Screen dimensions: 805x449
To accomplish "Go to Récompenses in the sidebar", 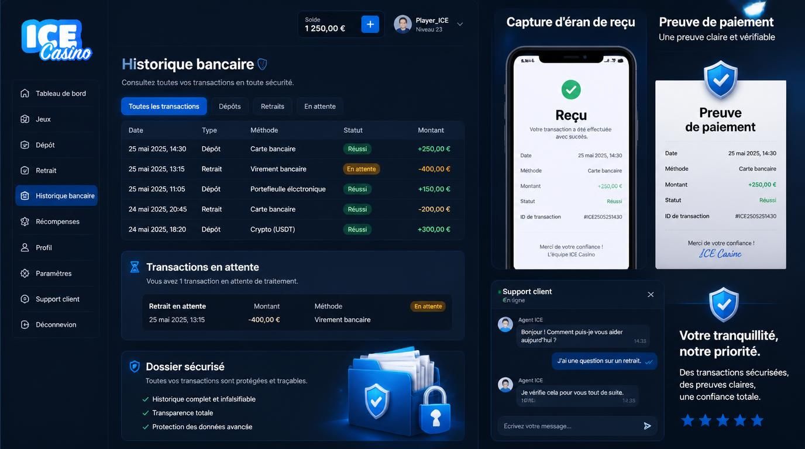I will click(56, 222).
